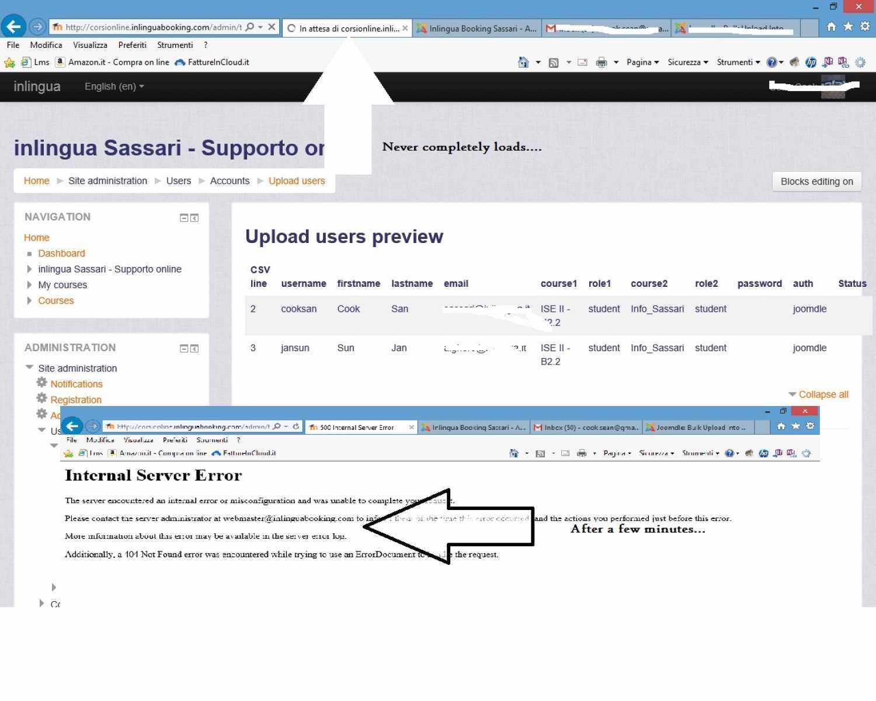The height and width of the screenshot is (701, 876).
Task: Click the Collapse all link
Action: pyautogui.click(x=823, y=395)
